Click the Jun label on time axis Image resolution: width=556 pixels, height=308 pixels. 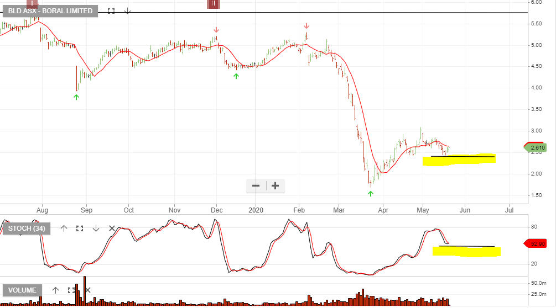click(x=465, y=210)
